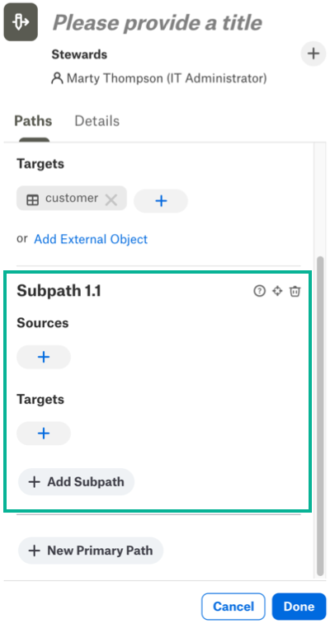330x628 pixels.
Task: Remove the customer target chip
Action: pos(111,199)
